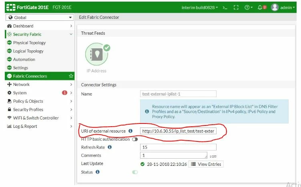This screenshot has width=301, height=187.
Task: Expand the Security Profiles chevron
Action: tap(71, 109)
